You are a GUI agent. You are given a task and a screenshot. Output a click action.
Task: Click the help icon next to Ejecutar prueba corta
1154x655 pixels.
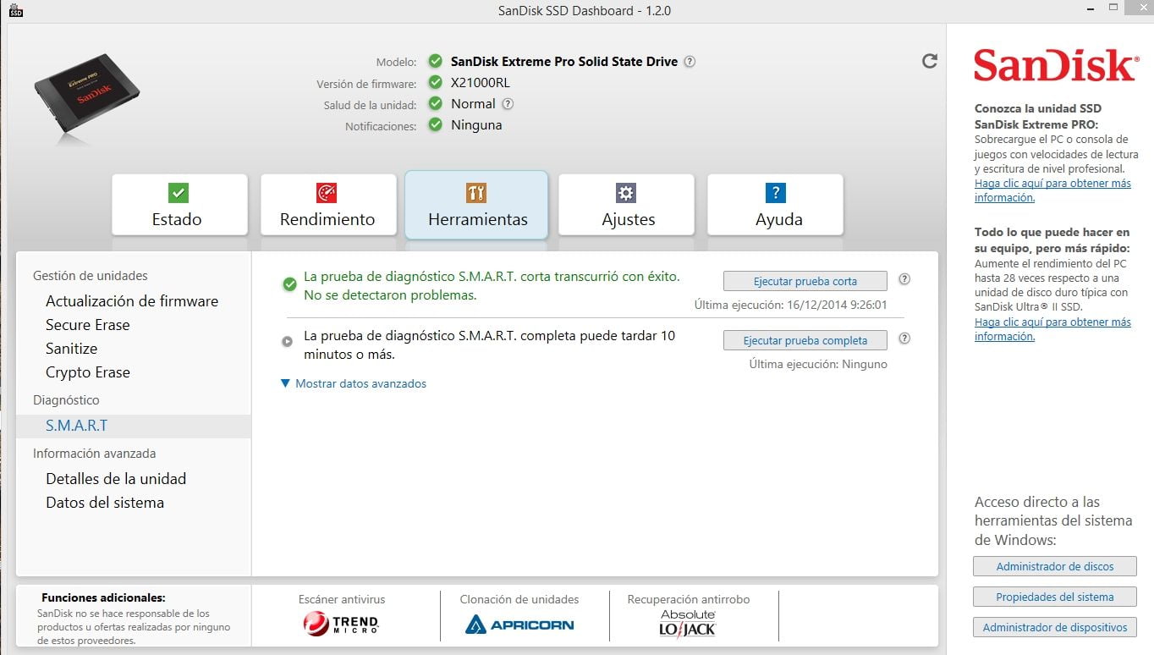[x=904, y=279]
